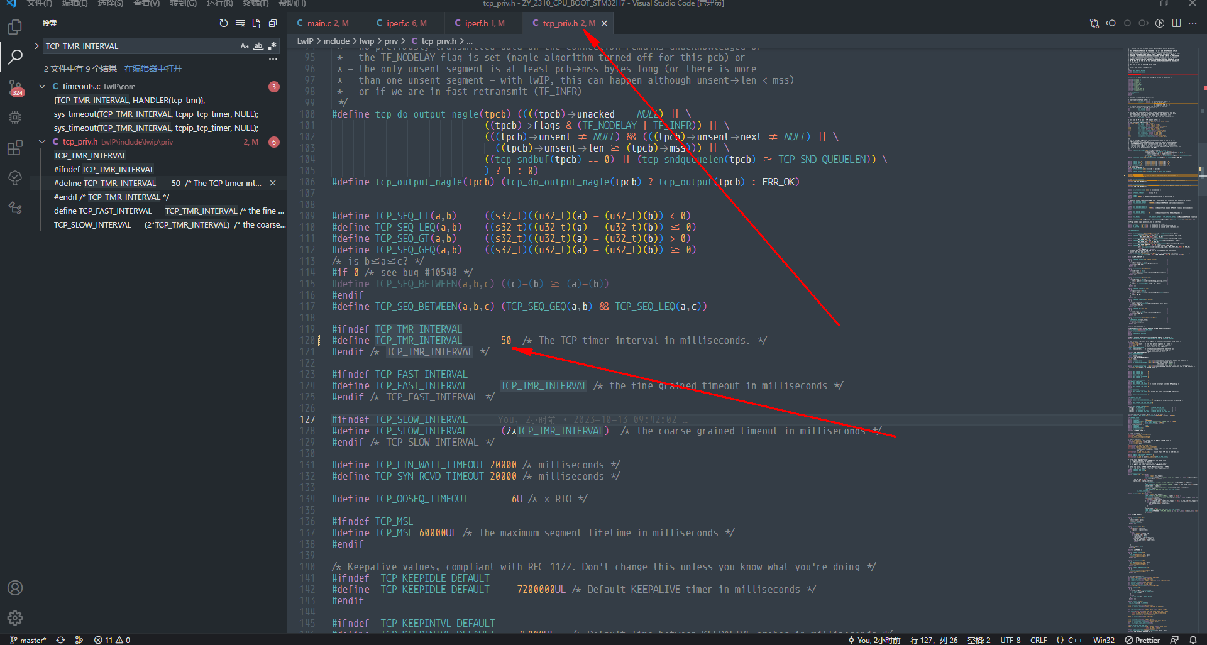Image resolution: width=1207 pixels, height=645 pixels.
Task: Place cursor on value 50 at line 120
Action: (506, 340)
